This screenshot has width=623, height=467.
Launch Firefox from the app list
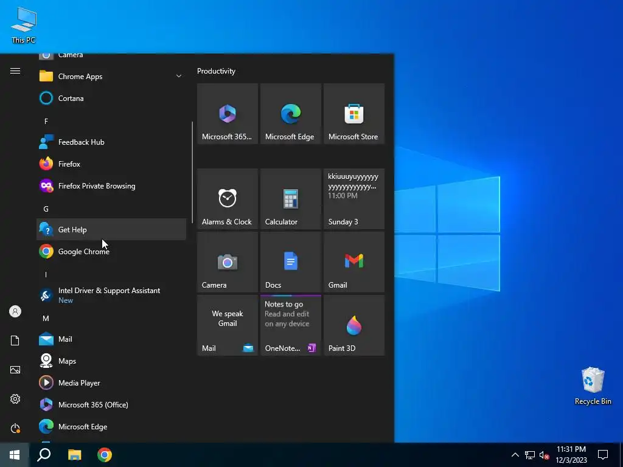111,164
